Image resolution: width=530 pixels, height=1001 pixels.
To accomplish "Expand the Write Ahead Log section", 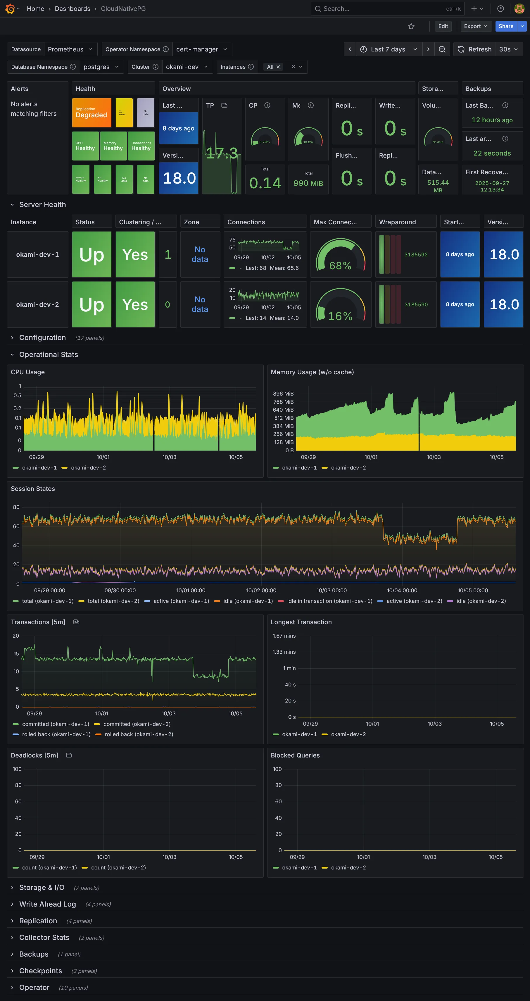I will coord(47,904).
